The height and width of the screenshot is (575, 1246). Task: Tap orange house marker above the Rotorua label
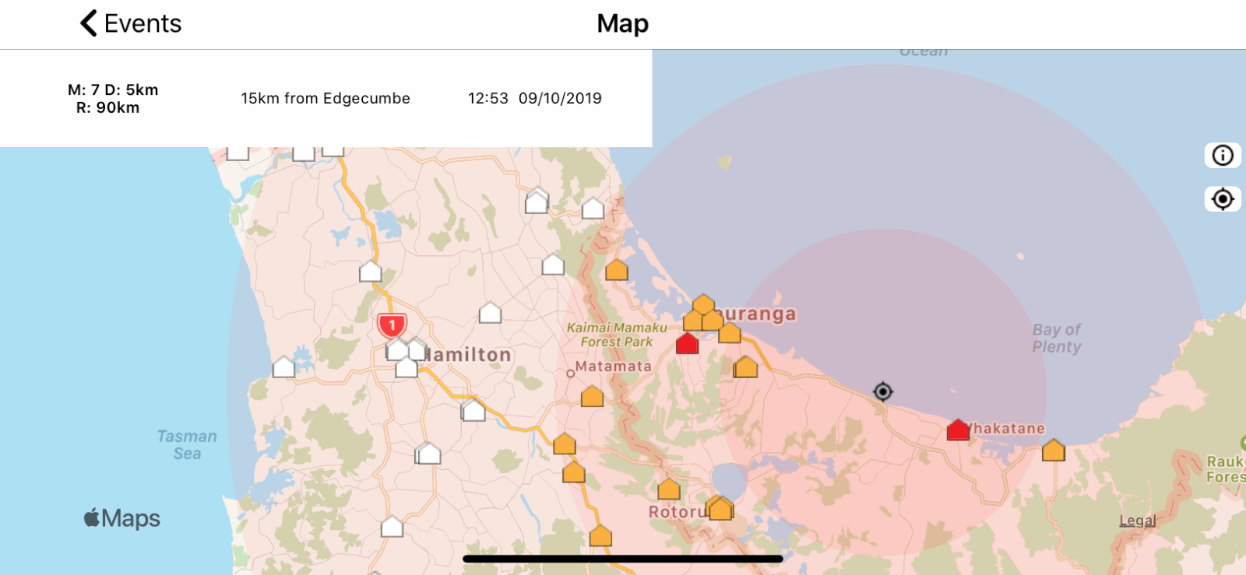click(668, 490)
